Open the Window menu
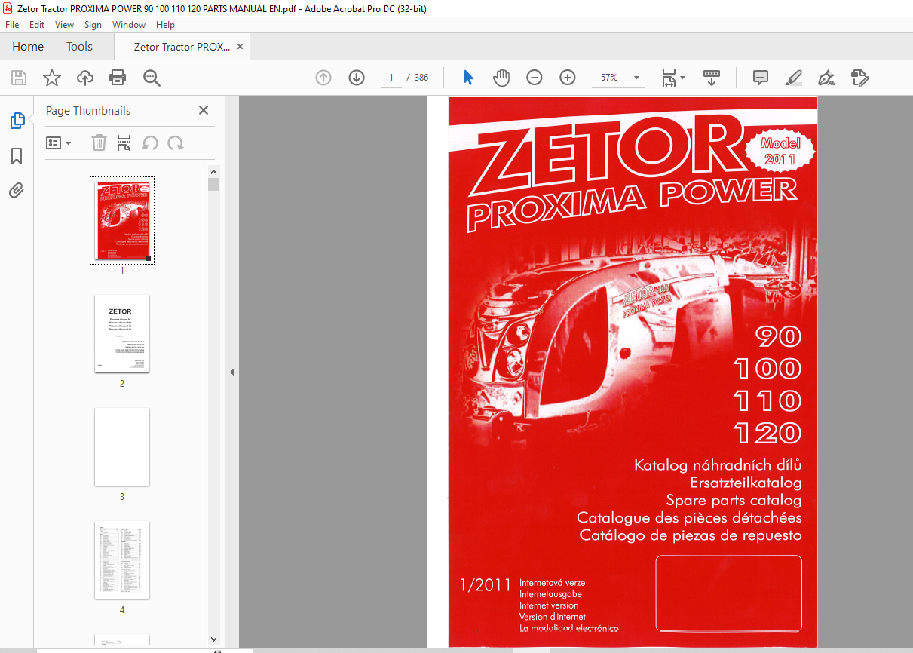This screenshot has height=653, width=913. point(129,25)
